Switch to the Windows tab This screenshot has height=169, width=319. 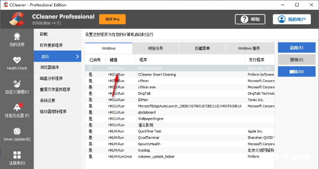point(108,48)
